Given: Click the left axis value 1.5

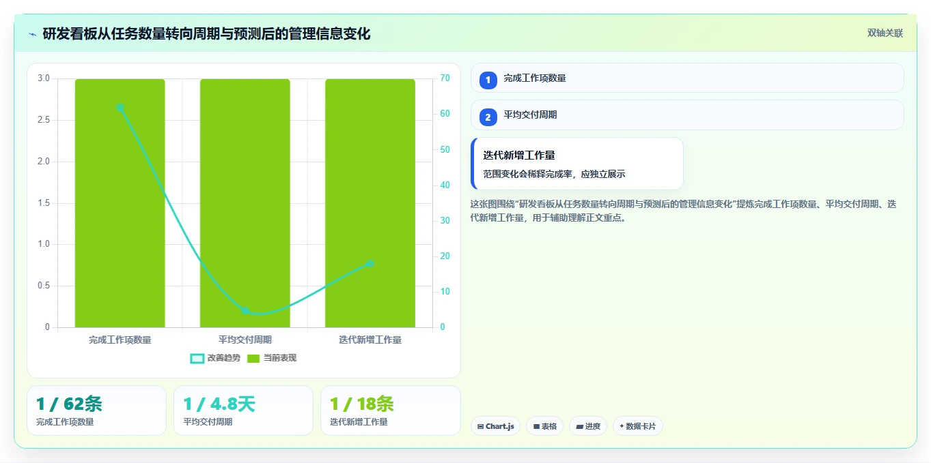Looking at the screenshot, I should point(44,203).
